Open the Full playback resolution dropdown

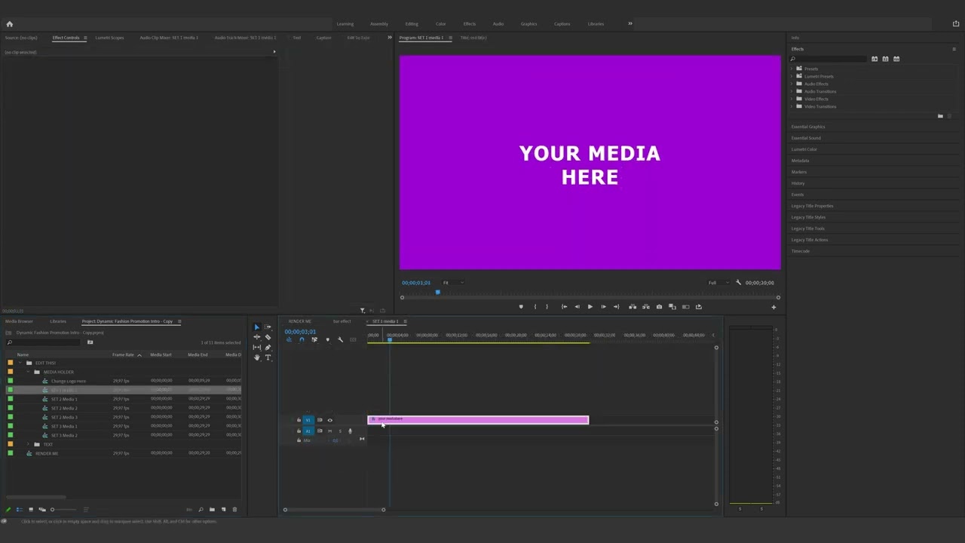coord(718,283)
